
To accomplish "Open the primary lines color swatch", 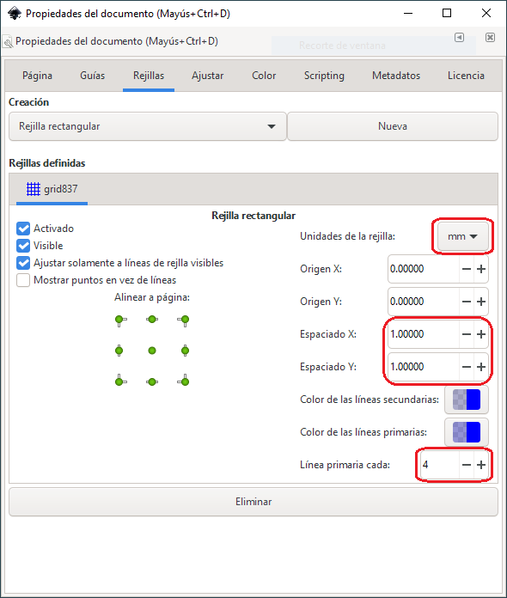I will click(466, 432).
